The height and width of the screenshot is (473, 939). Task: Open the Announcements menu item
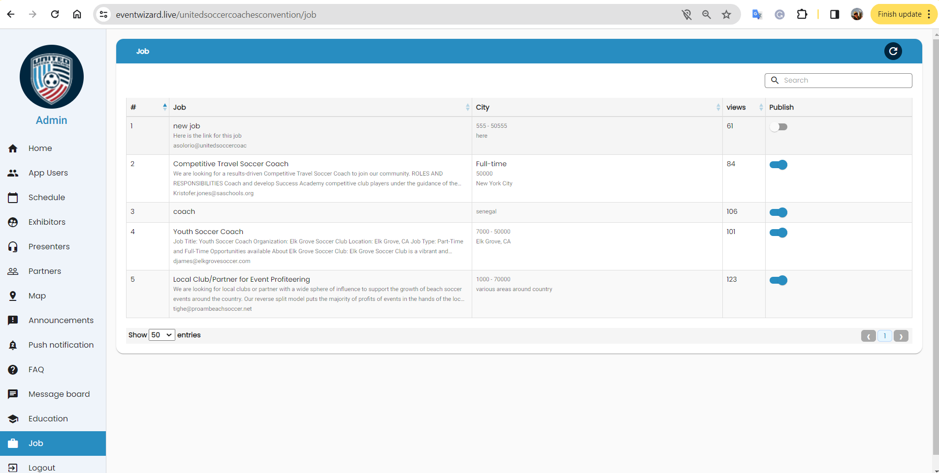pos(61,321)
